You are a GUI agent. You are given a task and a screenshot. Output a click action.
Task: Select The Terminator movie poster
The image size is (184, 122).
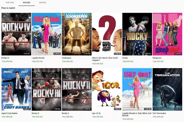pos(167,89)
